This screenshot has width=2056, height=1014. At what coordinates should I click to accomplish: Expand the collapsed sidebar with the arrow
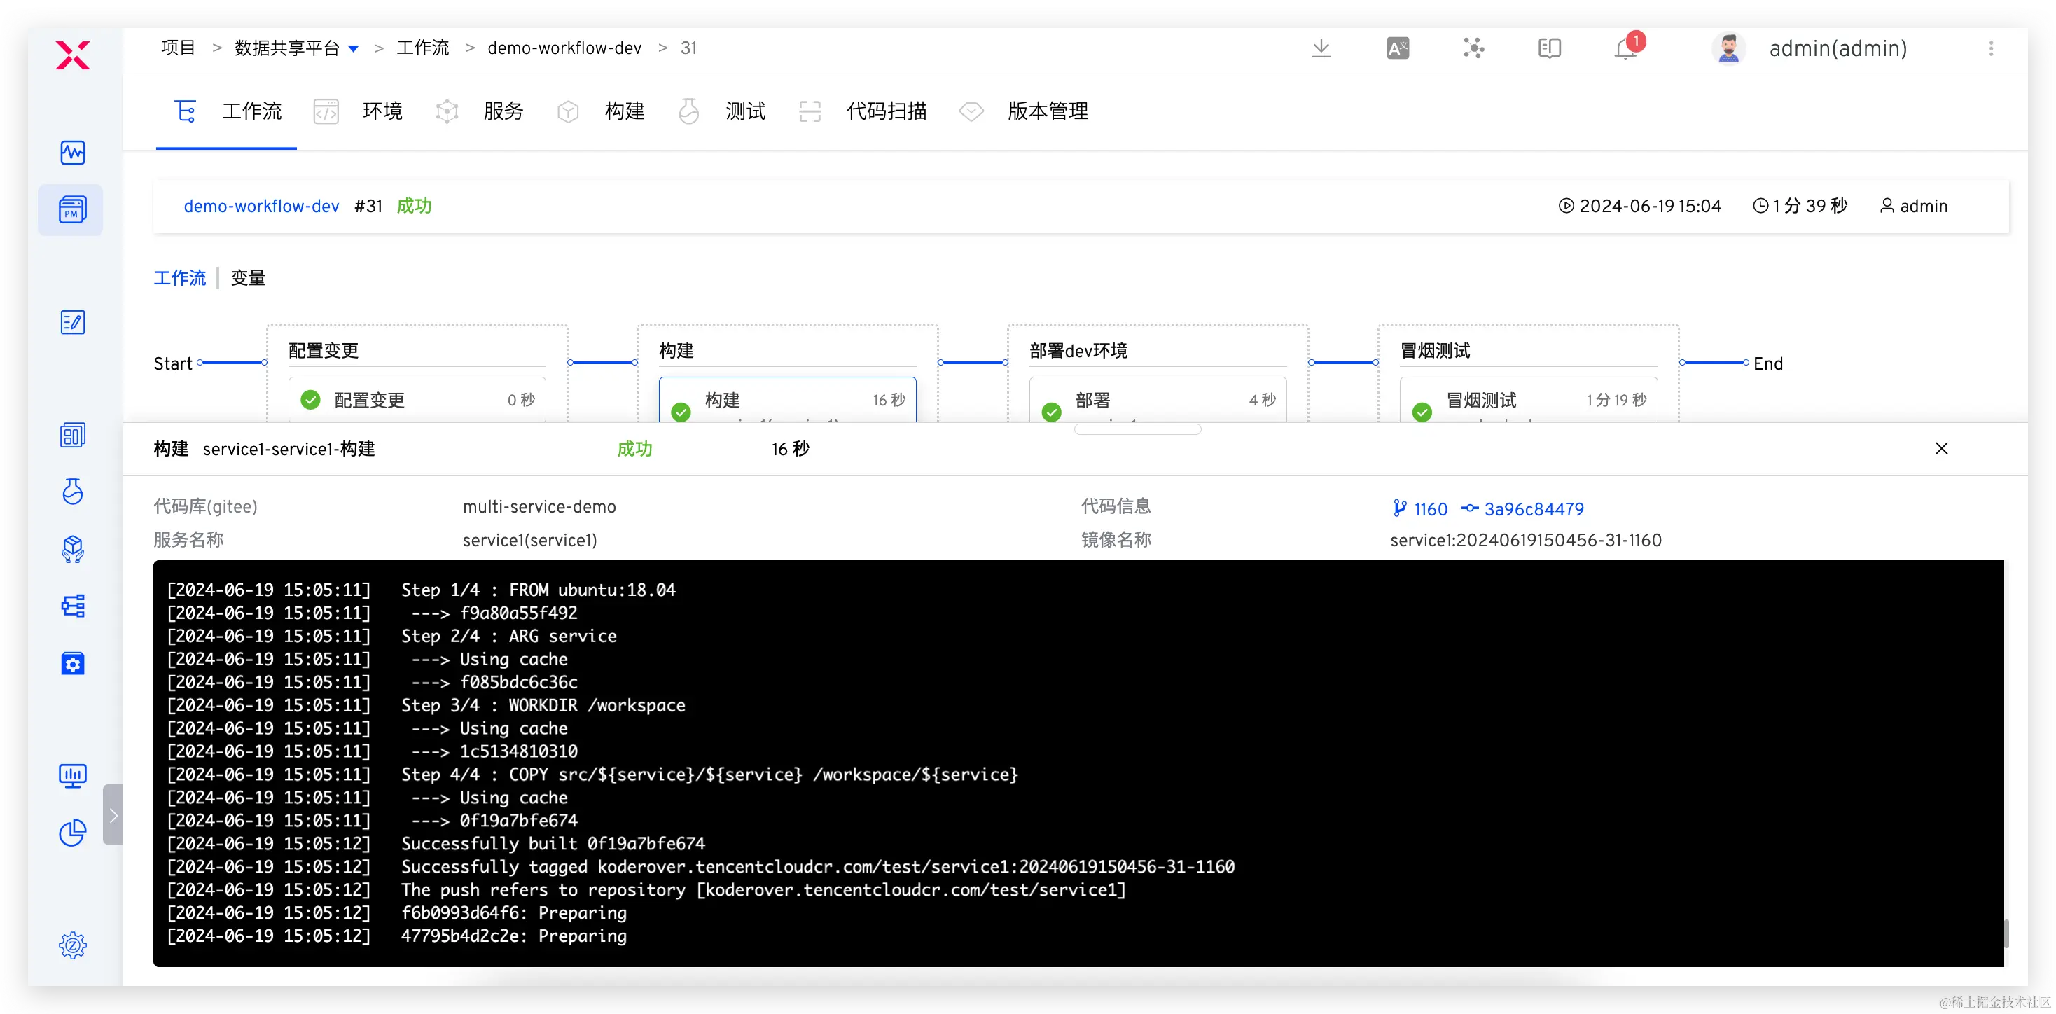coord(113,815)
